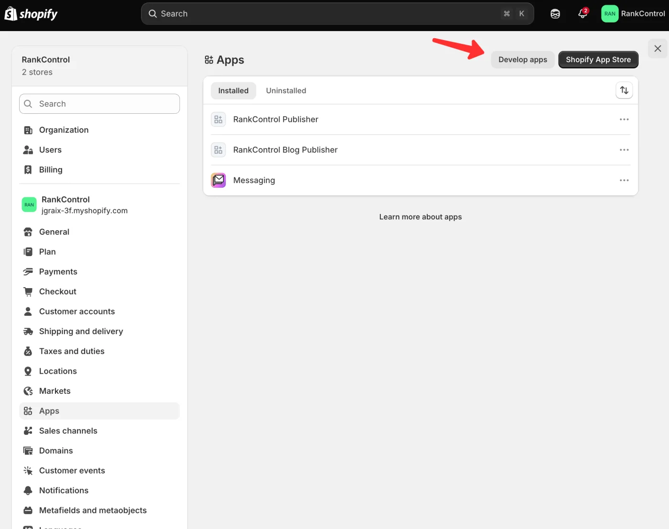Click the RankControl Publisher app name
The width and height of the screenshot is (669, 529).
(276, 119)
